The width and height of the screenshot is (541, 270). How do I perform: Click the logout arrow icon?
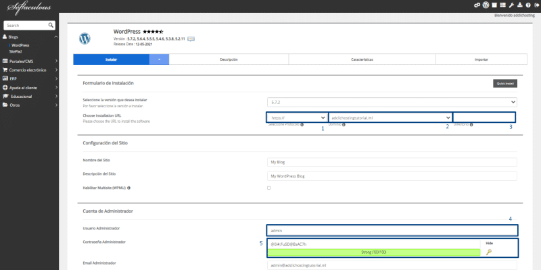[536, 5]
